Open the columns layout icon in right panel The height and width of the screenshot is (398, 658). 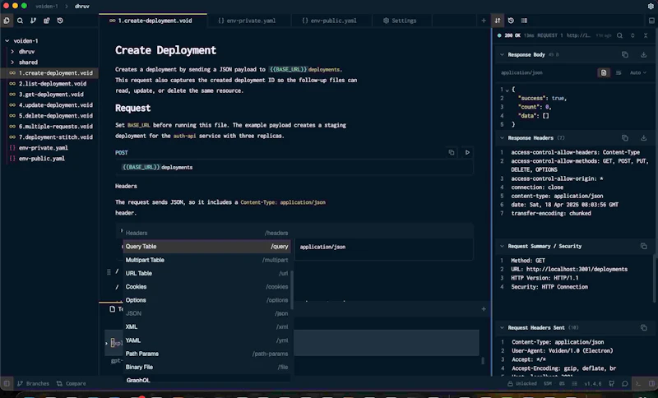click(524, 20)
